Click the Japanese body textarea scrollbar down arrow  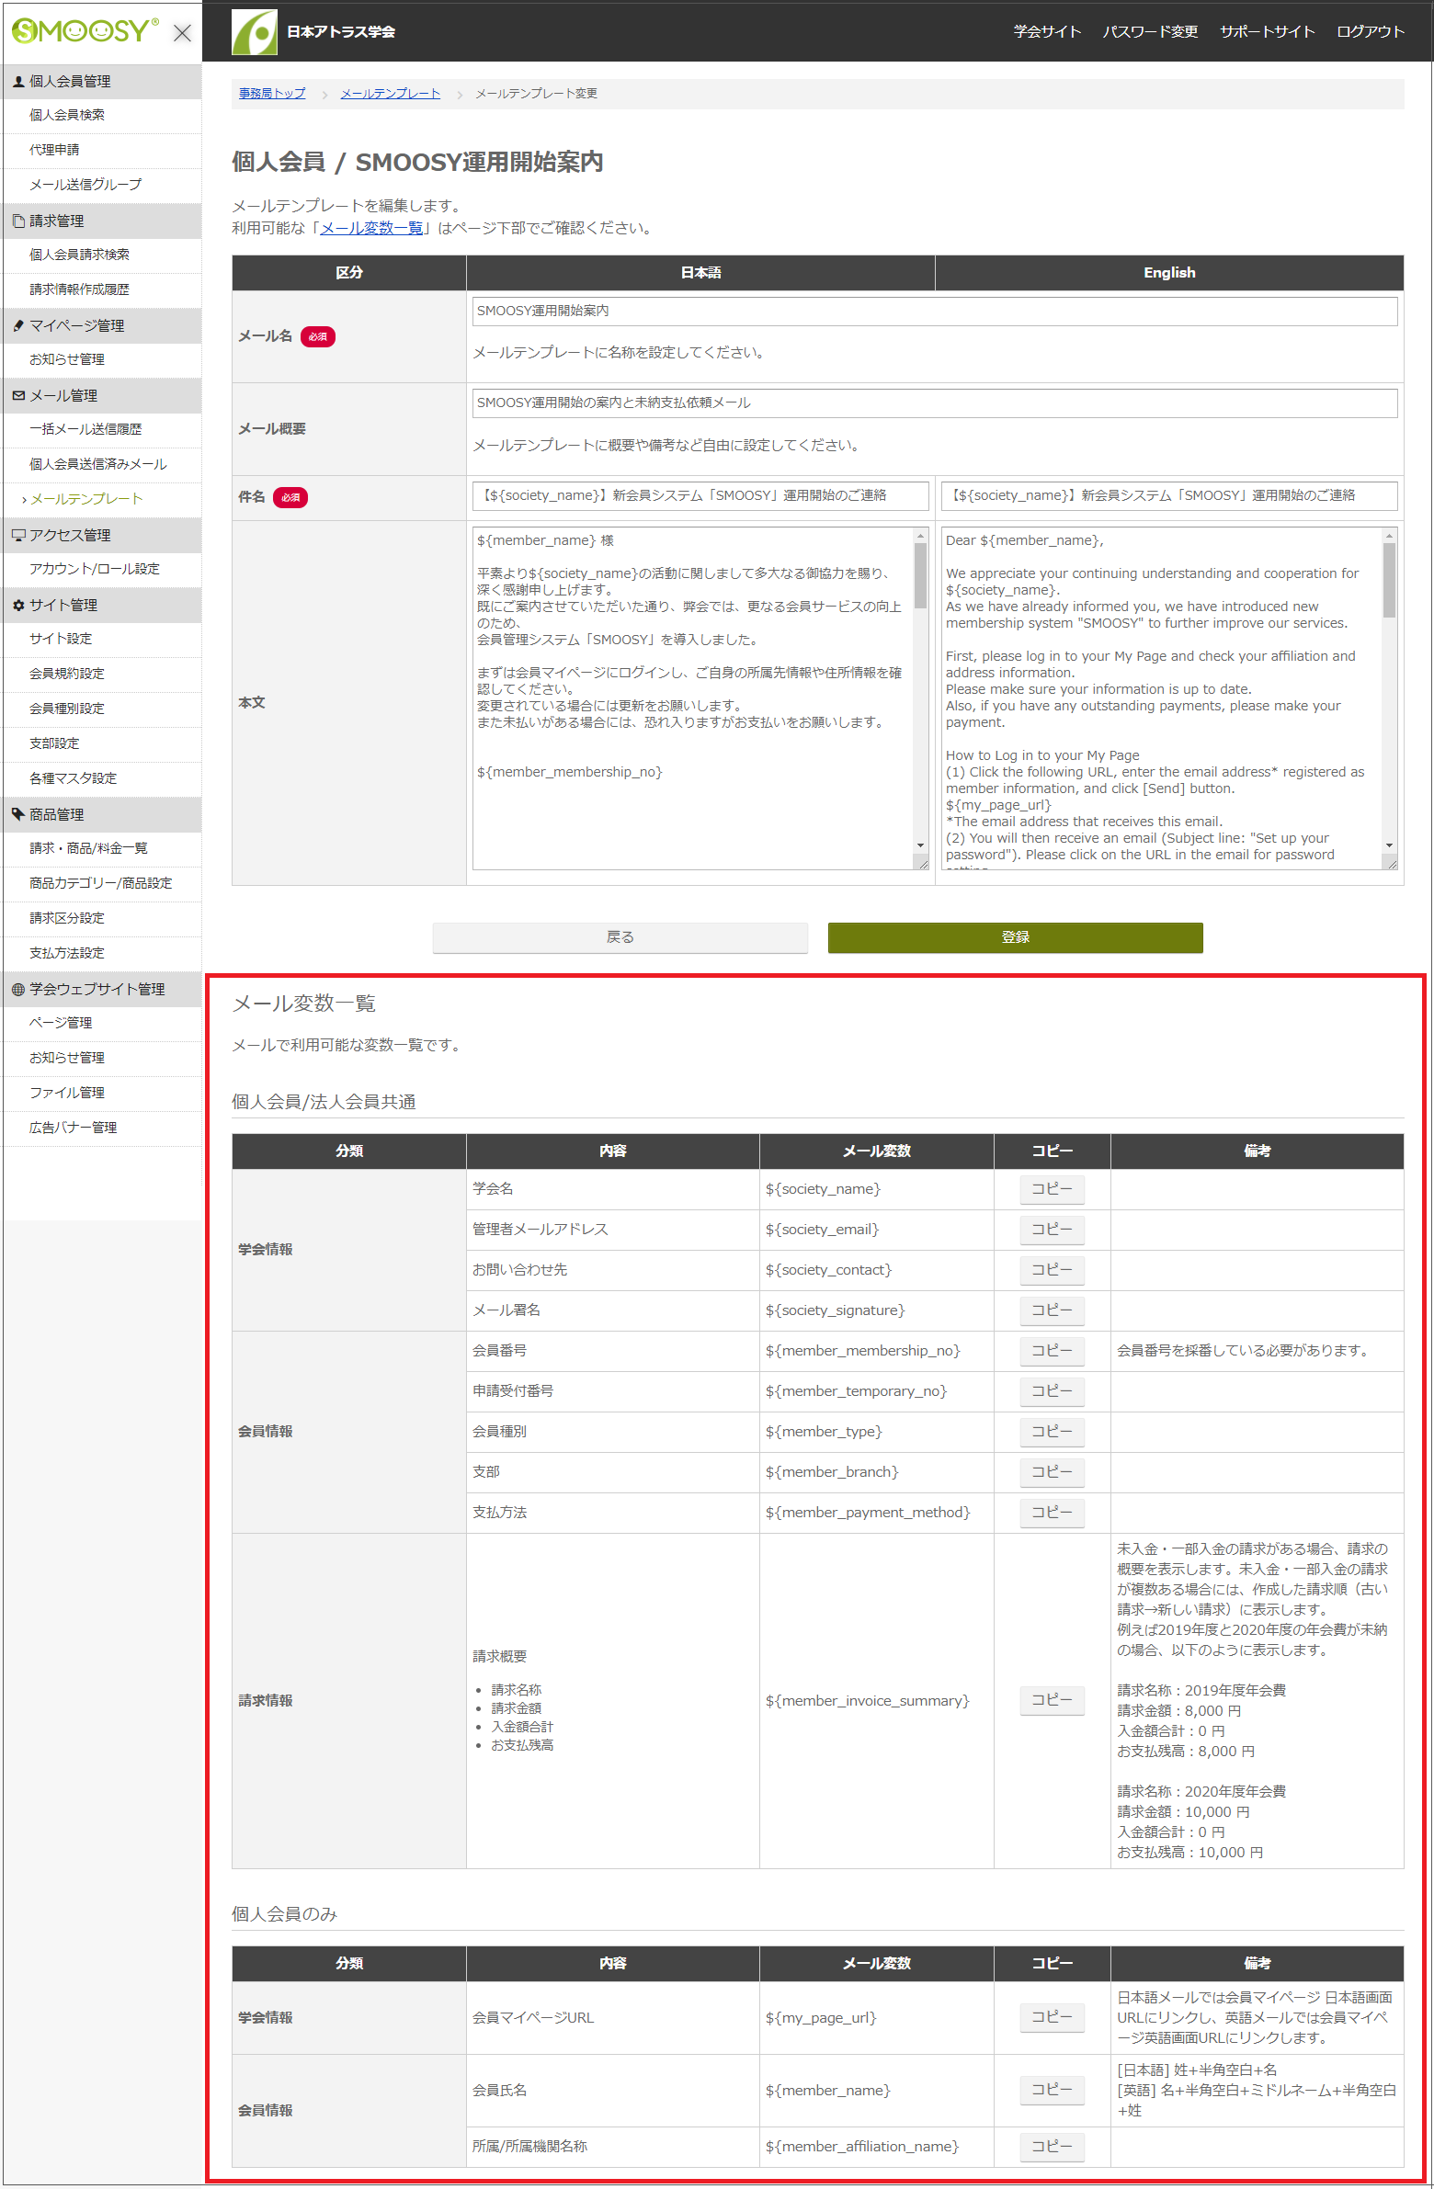tap(921, 846)
